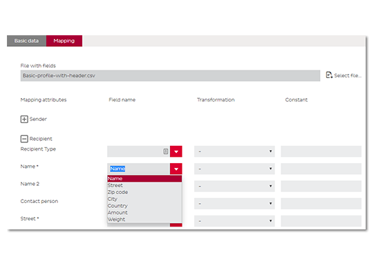Viewport: 376px width, 268px height.
Task: Select Name in the dropdown list
Action: coord(144,179)
